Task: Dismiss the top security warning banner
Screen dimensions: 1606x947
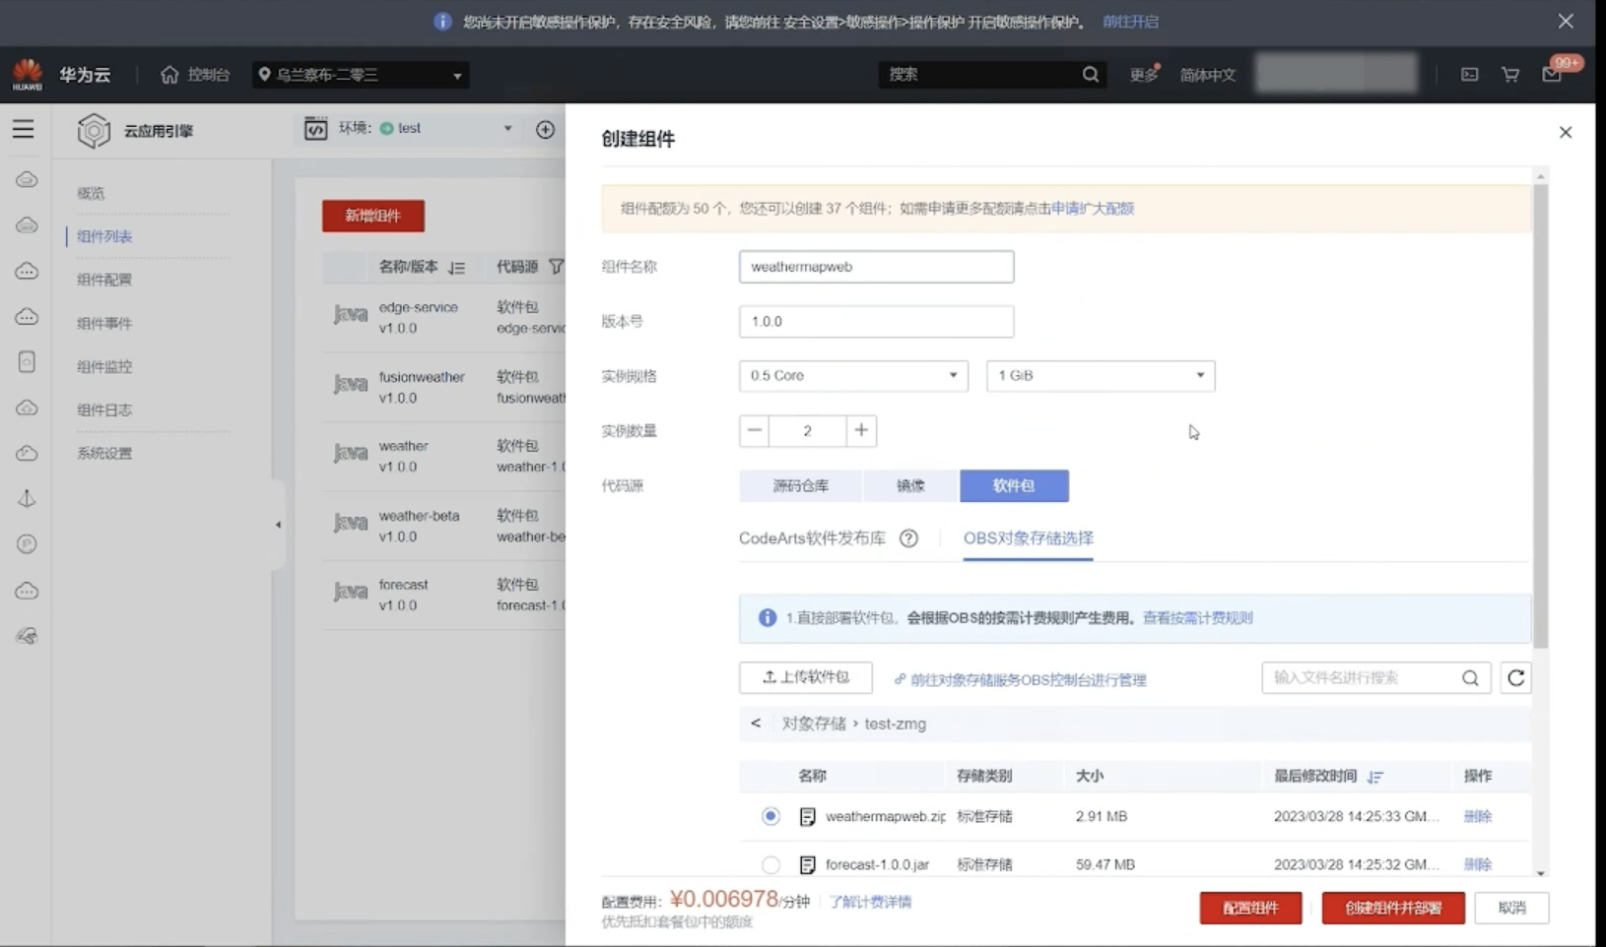Action: pos(1566,21)
